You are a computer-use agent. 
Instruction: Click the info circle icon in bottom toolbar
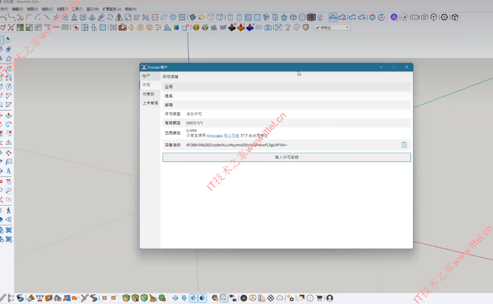coord(310,298)
